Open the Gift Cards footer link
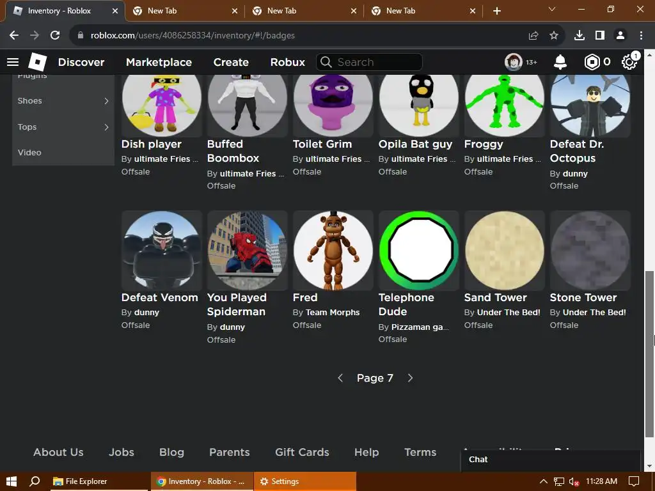The width and height of the screenshot is (655, 491). tap(302, 452)
